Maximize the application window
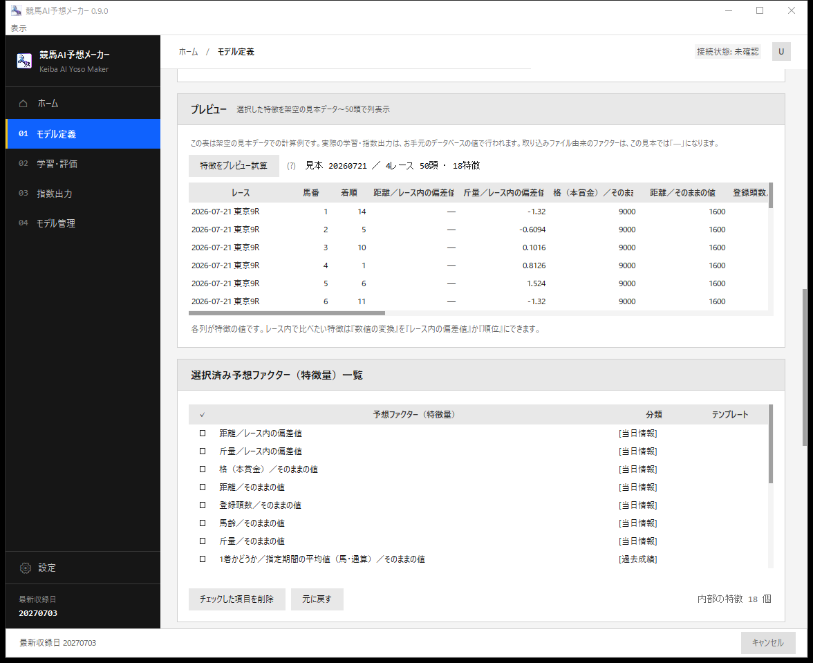The height and width of the screenshot is (663, 813). tap(760, 10)
